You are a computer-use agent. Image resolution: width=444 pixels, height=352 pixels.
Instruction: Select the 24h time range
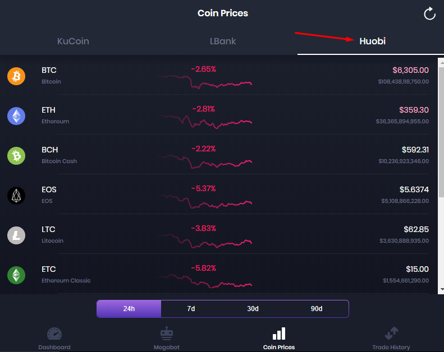[x=129, y=309]
